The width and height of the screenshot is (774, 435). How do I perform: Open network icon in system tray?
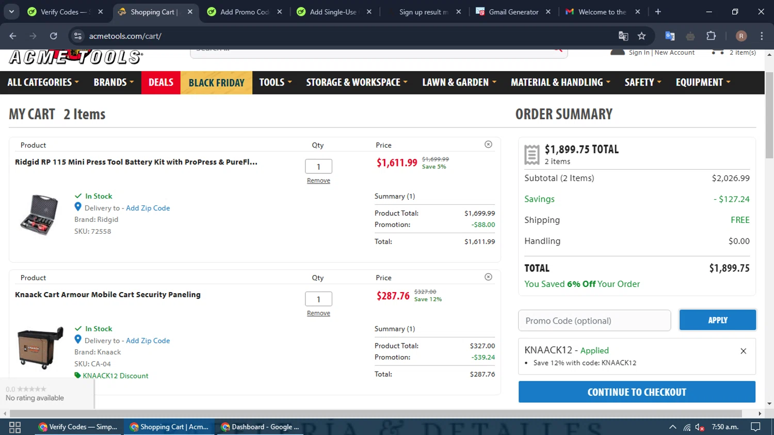coord(687,427)
